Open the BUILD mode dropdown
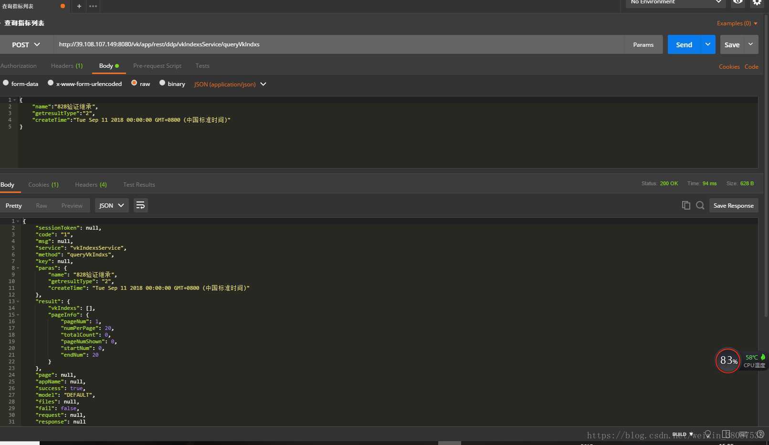 [x=683, y=434]
